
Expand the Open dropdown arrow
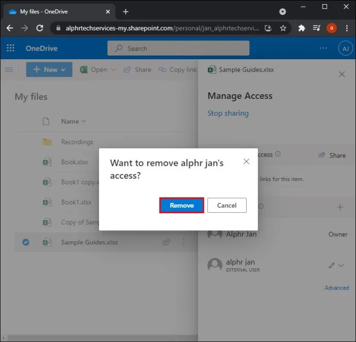pyautogui.click(x=114, y=70)
